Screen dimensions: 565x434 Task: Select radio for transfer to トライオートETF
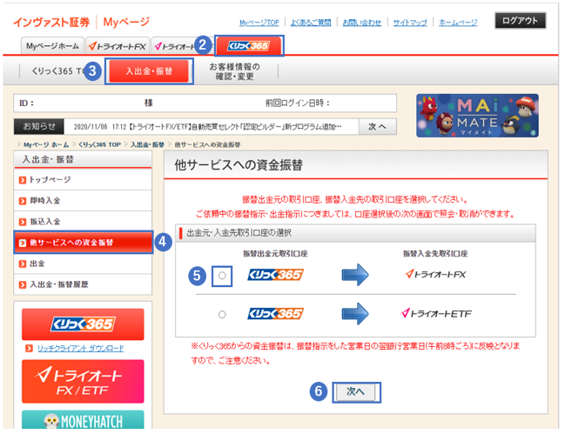(222, 315)
